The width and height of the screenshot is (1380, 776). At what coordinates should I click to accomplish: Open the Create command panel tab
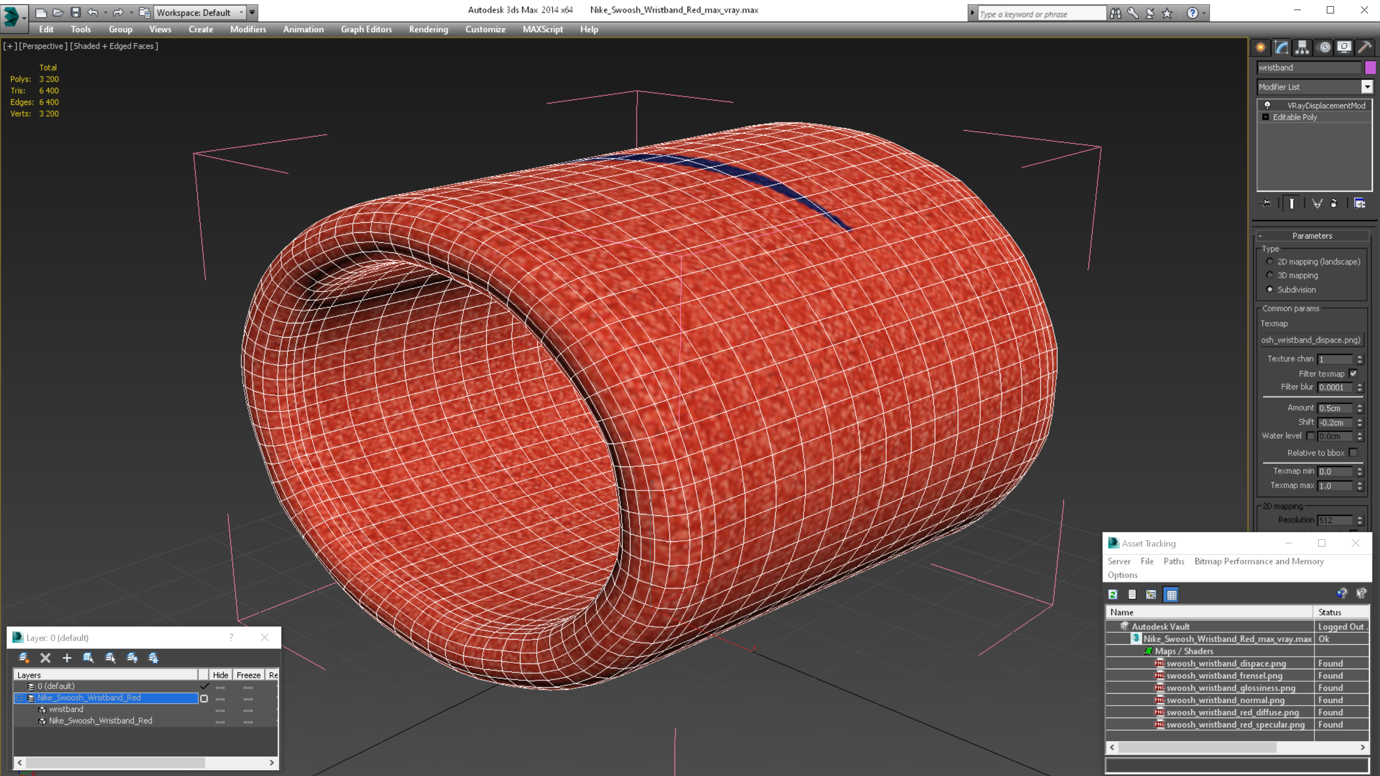click(1261, 47)
